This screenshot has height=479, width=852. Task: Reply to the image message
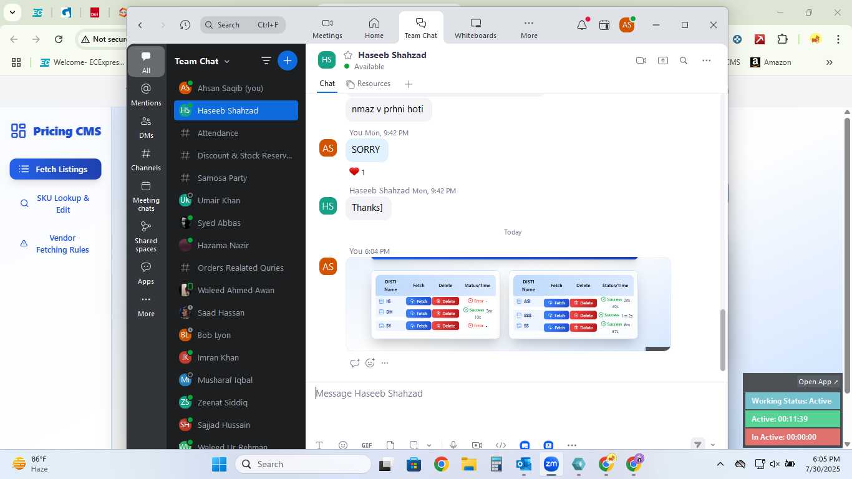pos(354,363)
